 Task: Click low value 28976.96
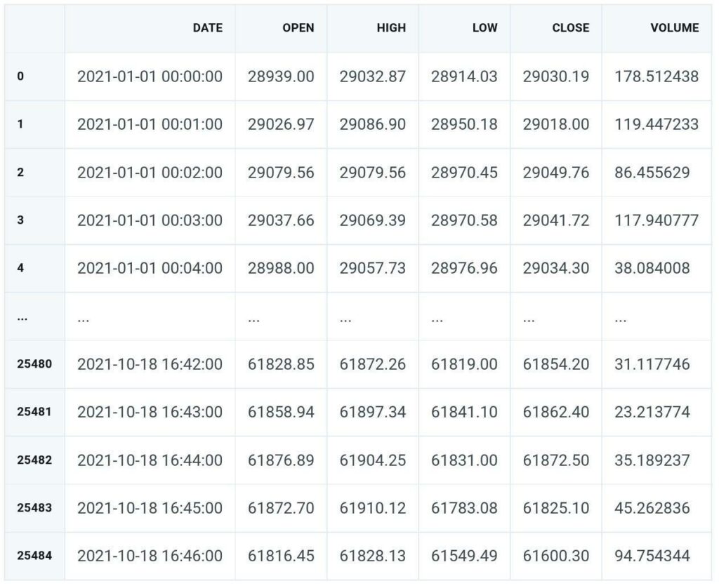(465, 268)
